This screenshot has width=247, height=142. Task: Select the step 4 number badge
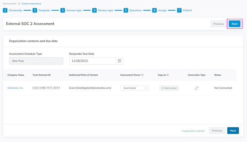coord(94,10)
